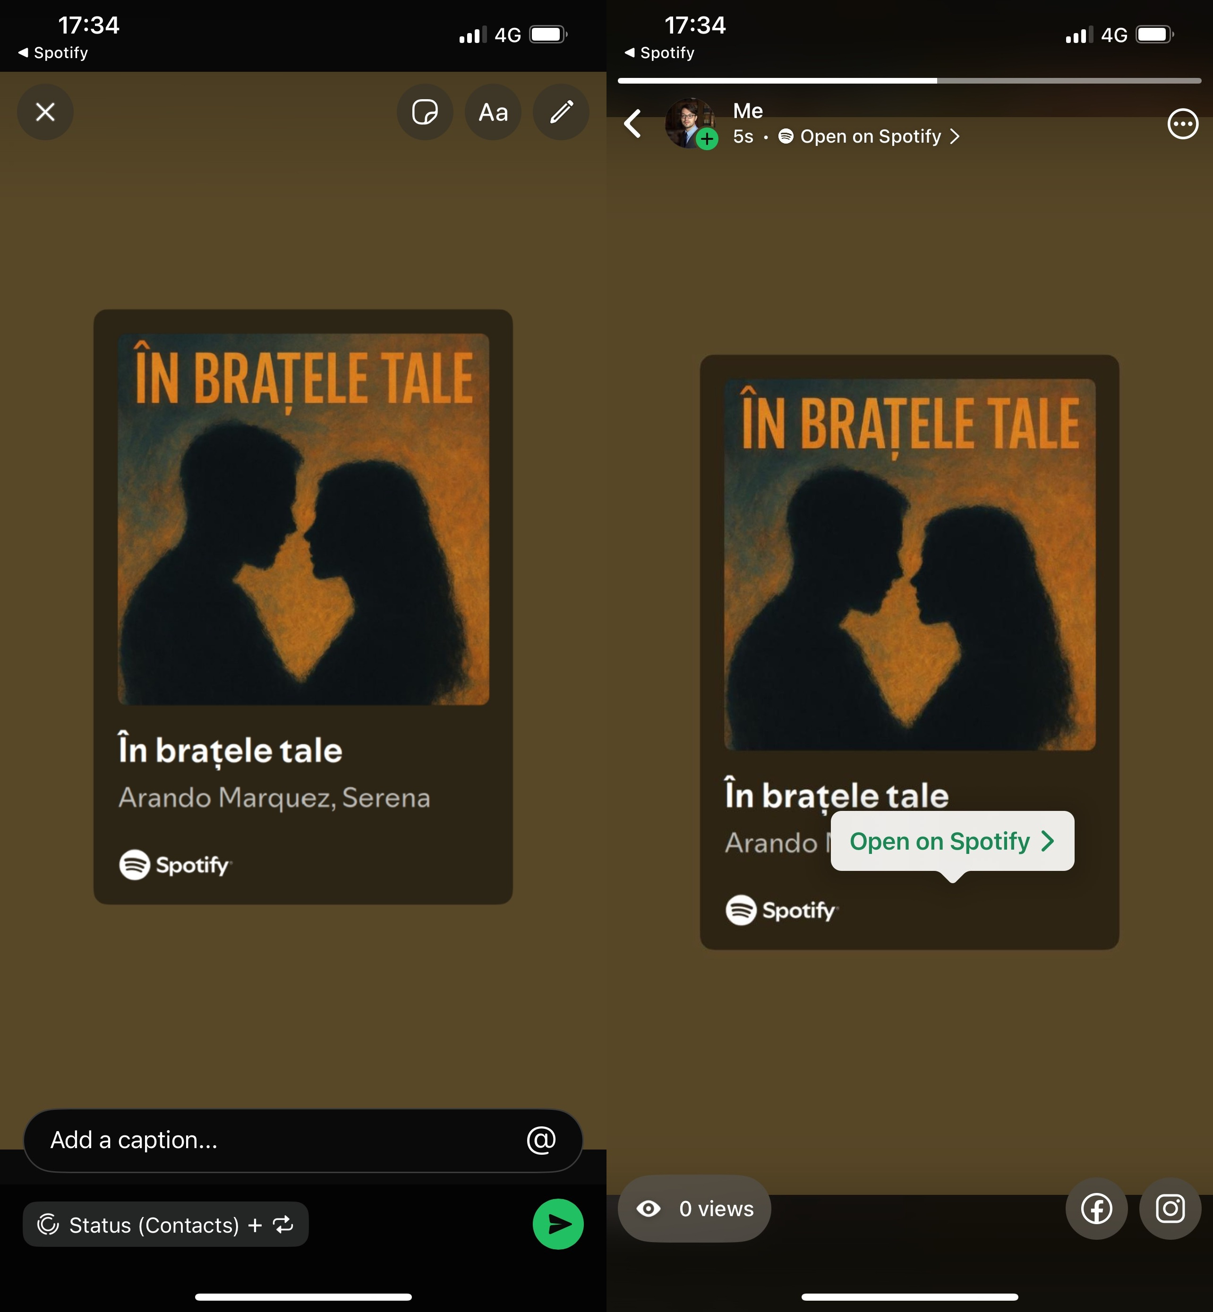
Task: Tap the album cover in editor preview
Action: (x=303, y=519)
